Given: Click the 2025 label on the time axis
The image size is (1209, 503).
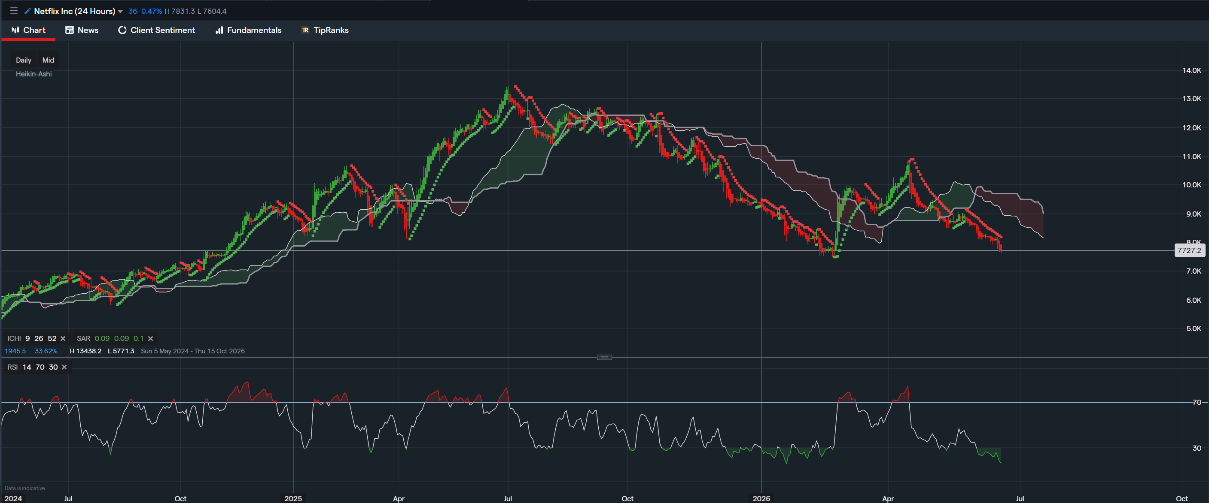Looking at the screenshot, I should pos(293,498).
